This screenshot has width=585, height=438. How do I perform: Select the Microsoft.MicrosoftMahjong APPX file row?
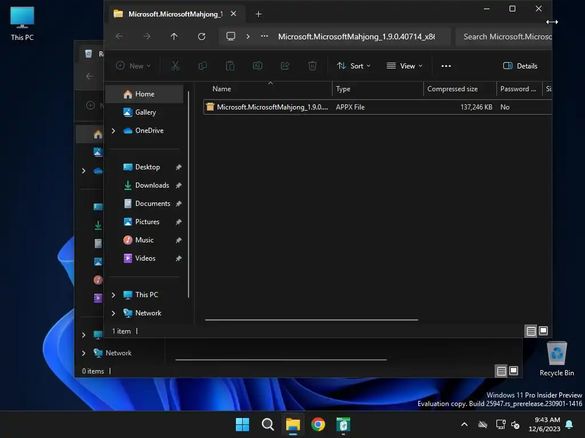377,107
